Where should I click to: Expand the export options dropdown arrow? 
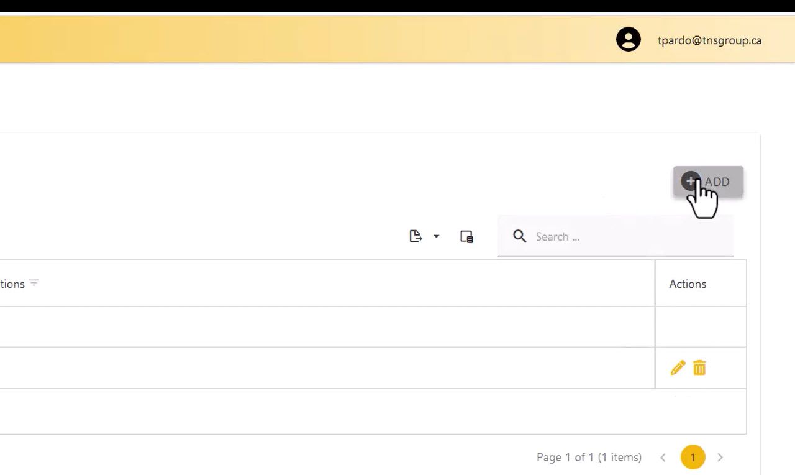coord(436,236)
